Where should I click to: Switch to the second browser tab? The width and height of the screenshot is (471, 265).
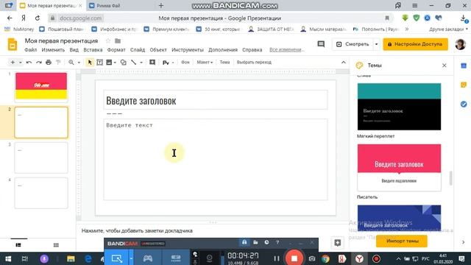pyautogui.click(x=119, y=5)
